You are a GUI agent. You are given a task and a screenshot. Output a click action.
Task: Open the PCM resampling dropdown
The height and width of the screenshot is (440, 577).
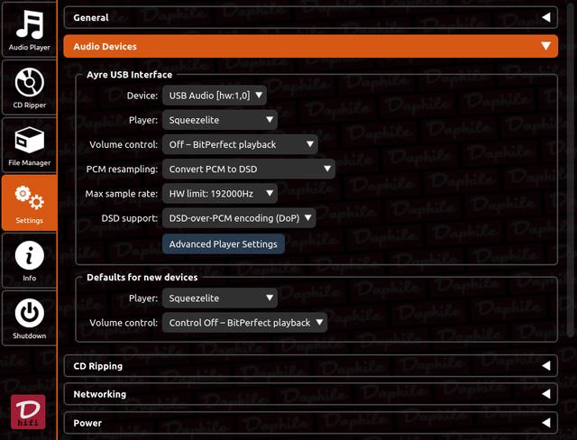point(248,169)
